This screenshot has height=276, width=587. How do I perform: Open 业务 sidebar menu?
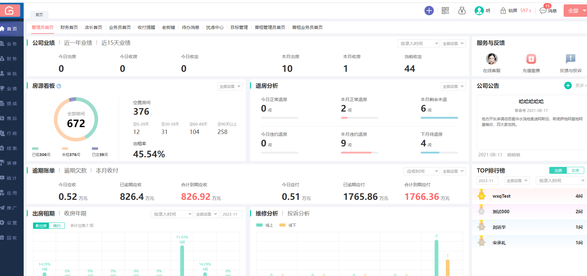(x=12, y=44)
